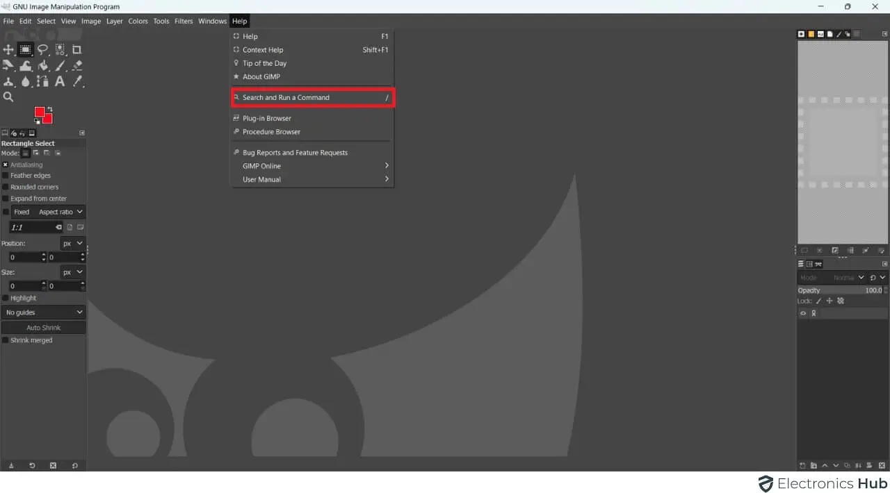The height and width of the screenshot is (493, 890).
Task: Choose Tip of the Day
Action: [312, 63]
